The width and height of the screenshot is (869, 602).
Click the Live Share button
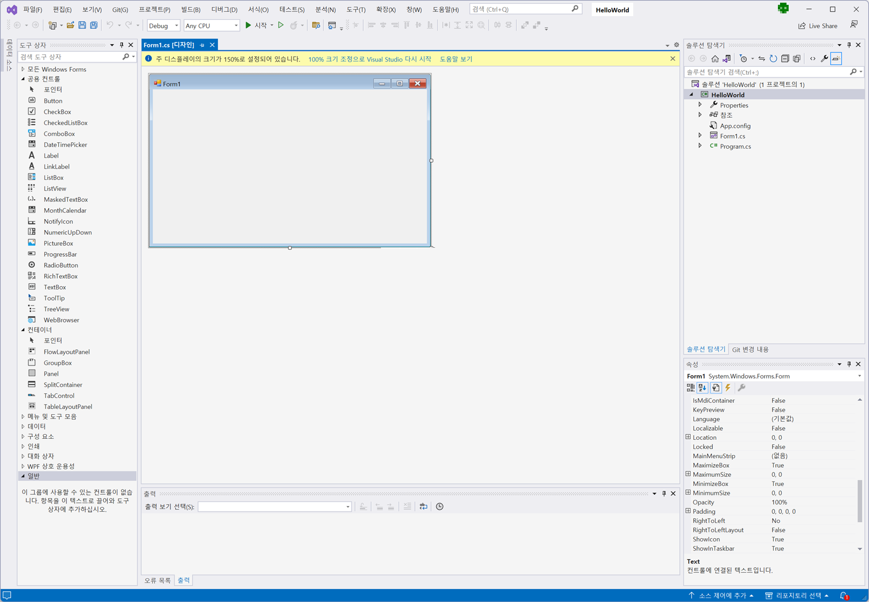(x=818, y=26)
